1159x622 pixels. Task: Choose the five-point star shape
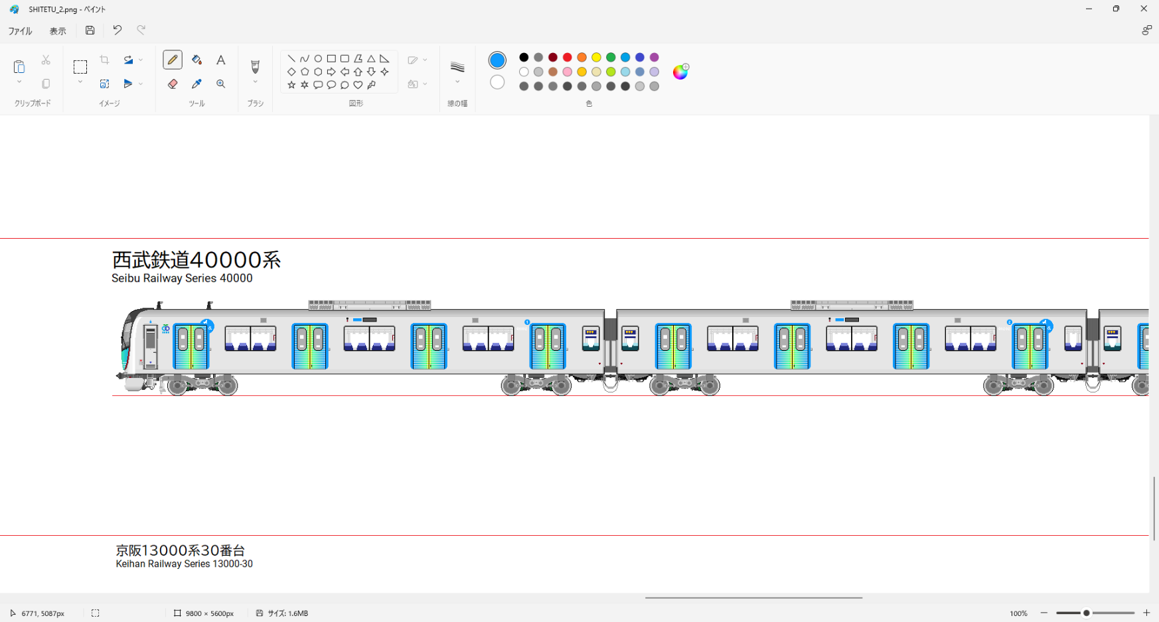point(291,85)
